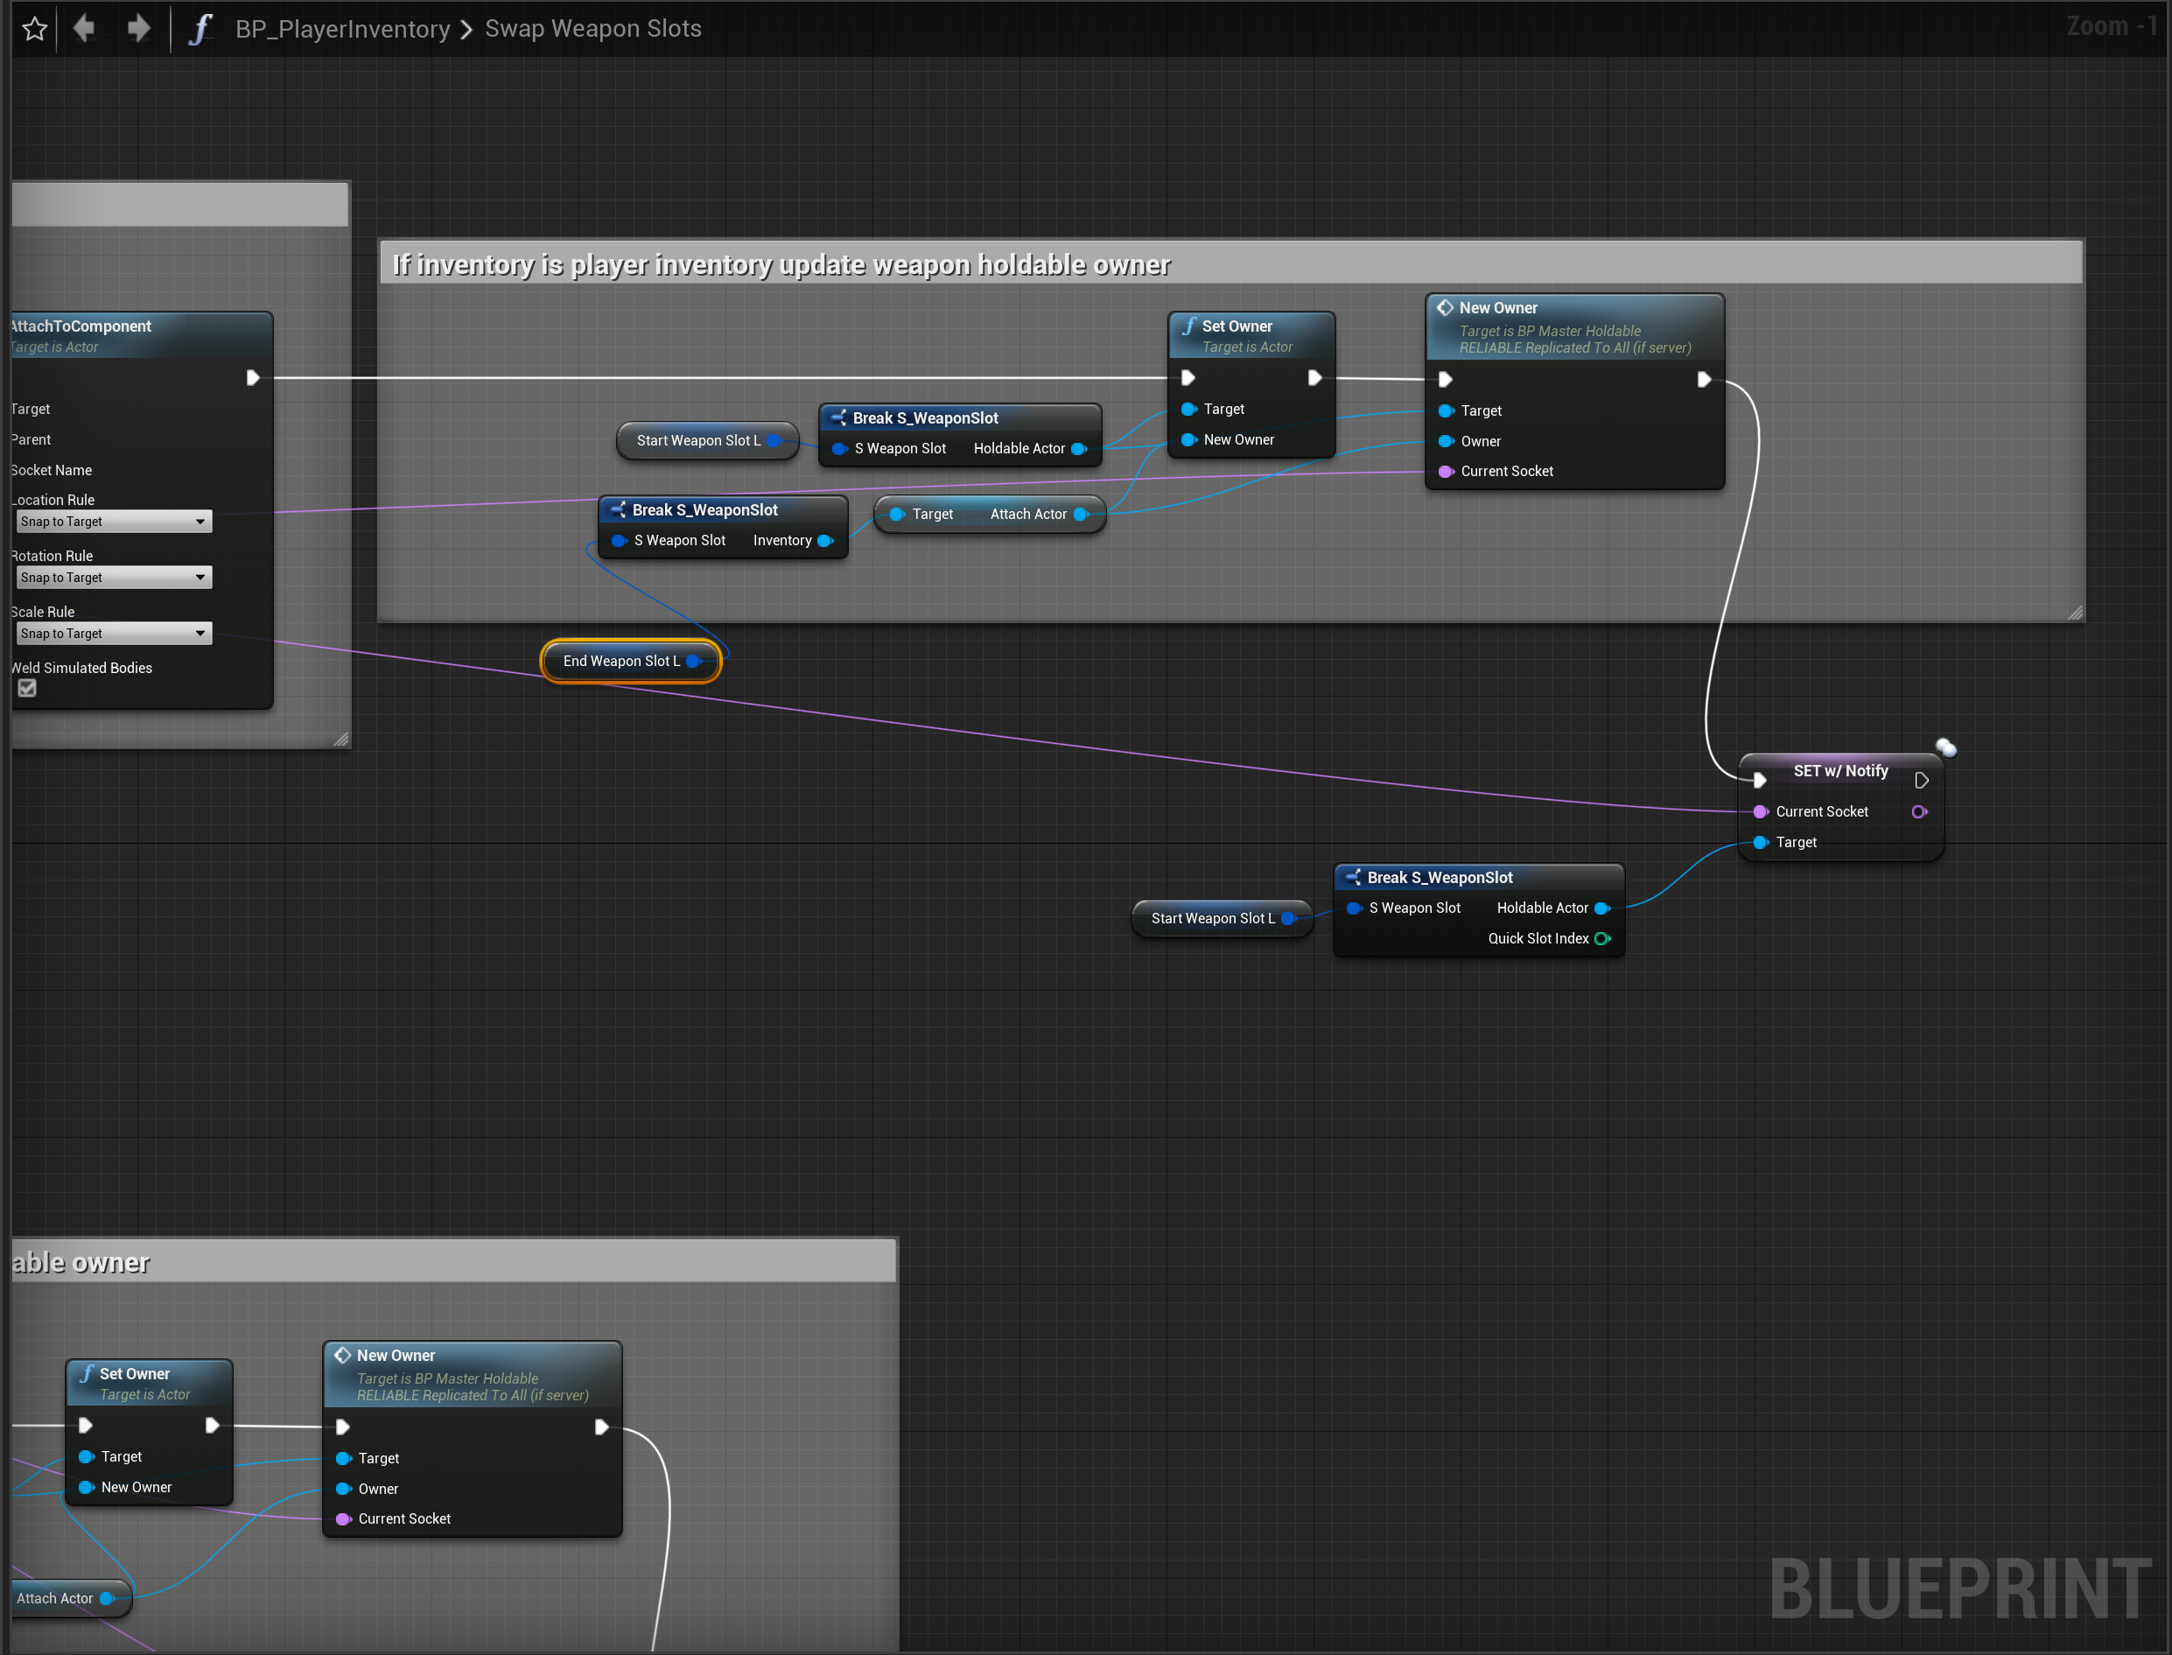
Task: Go forward with the right arrow button
Action: (139, 28)
